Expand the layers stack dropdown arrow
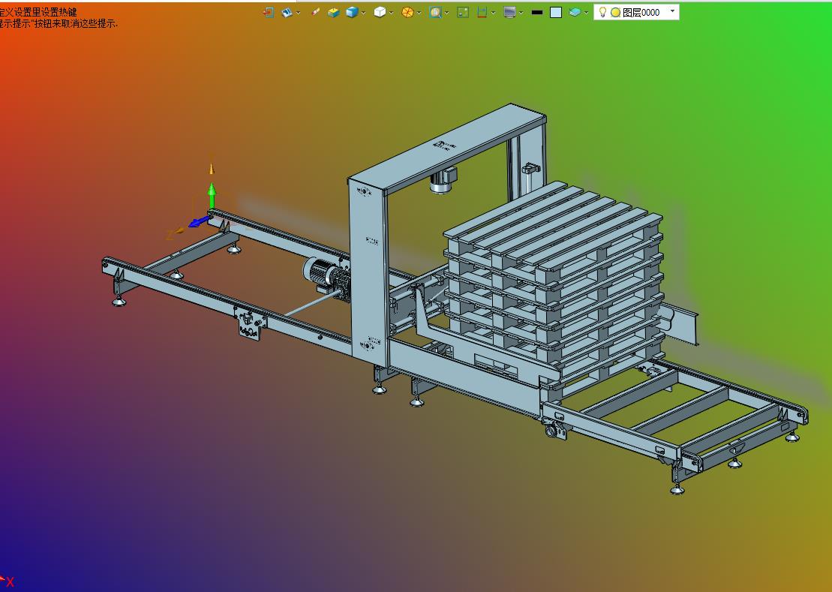 click(x=586, y=13)
